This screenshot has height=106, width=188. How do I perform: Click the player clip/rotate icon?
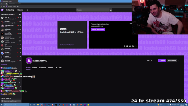coord(130,46)
